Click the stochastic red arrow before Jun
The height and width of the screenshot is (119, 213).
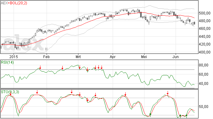point(168,93)
